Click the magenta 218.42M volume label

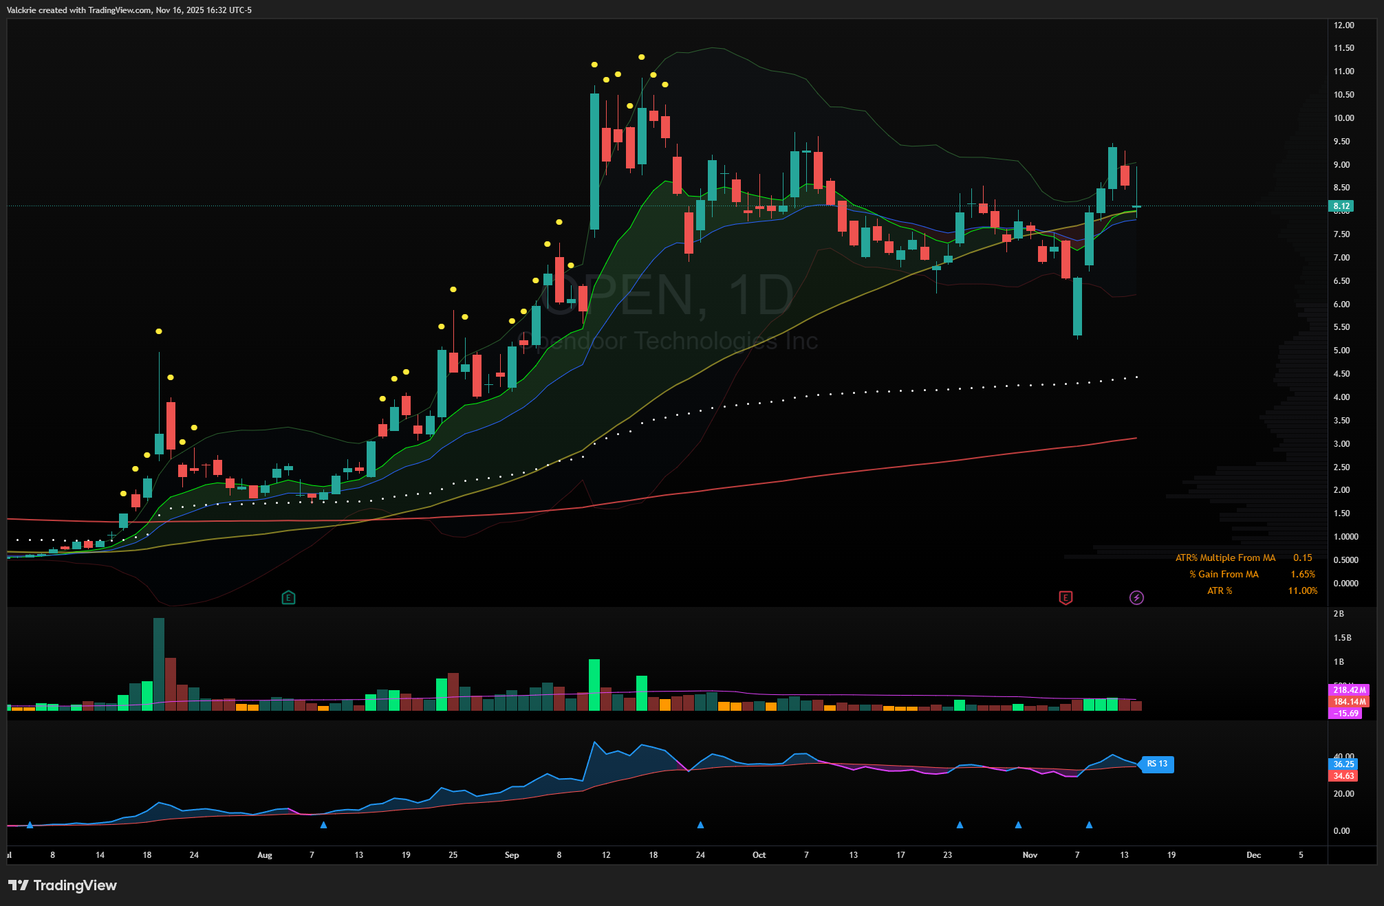1349,690
